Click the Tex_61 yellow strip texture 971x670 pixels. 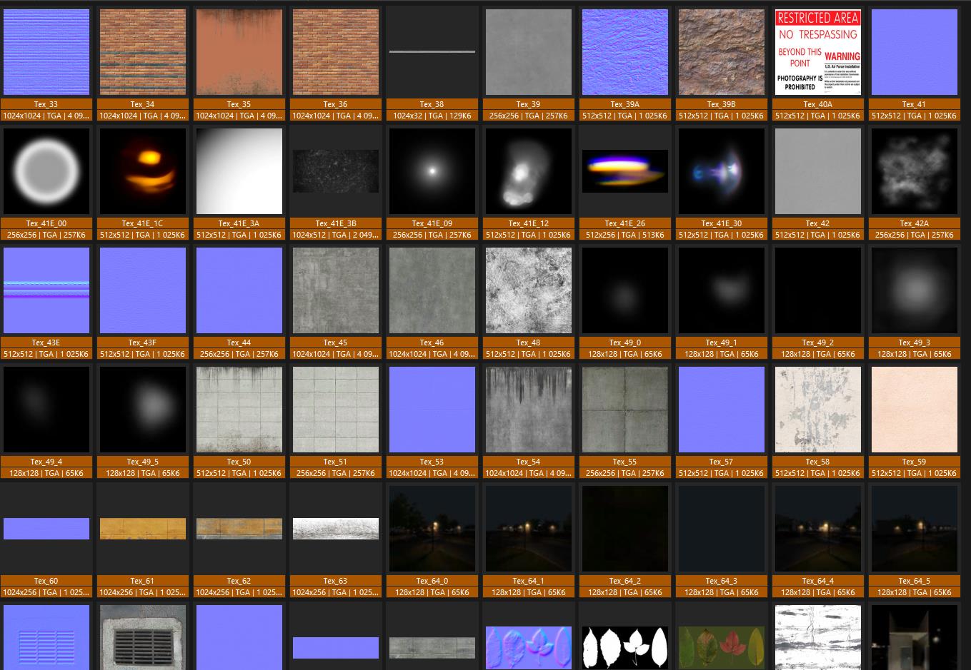(143, 529)
